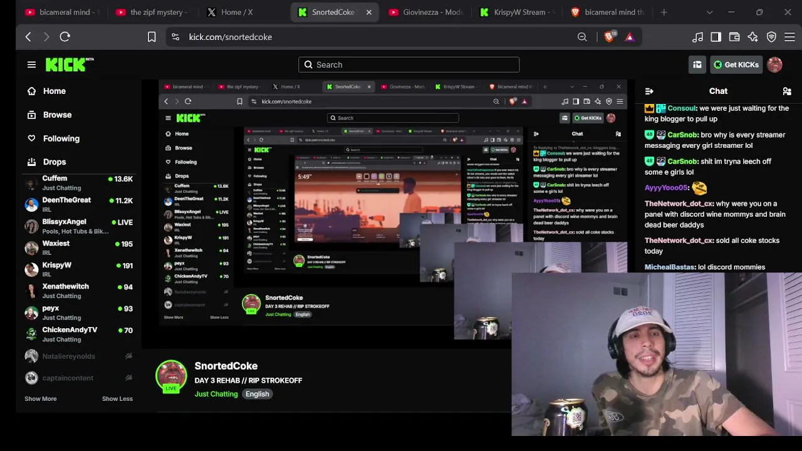Open Cuffem's channel in sidebar
The height and width of the screenshot is (451, 802).
pos(78,183)
